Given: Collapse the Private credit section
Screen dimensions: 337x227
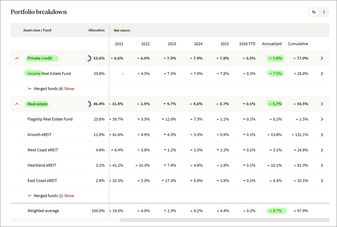Looking at the screenshot, I should tap(17, 58).
